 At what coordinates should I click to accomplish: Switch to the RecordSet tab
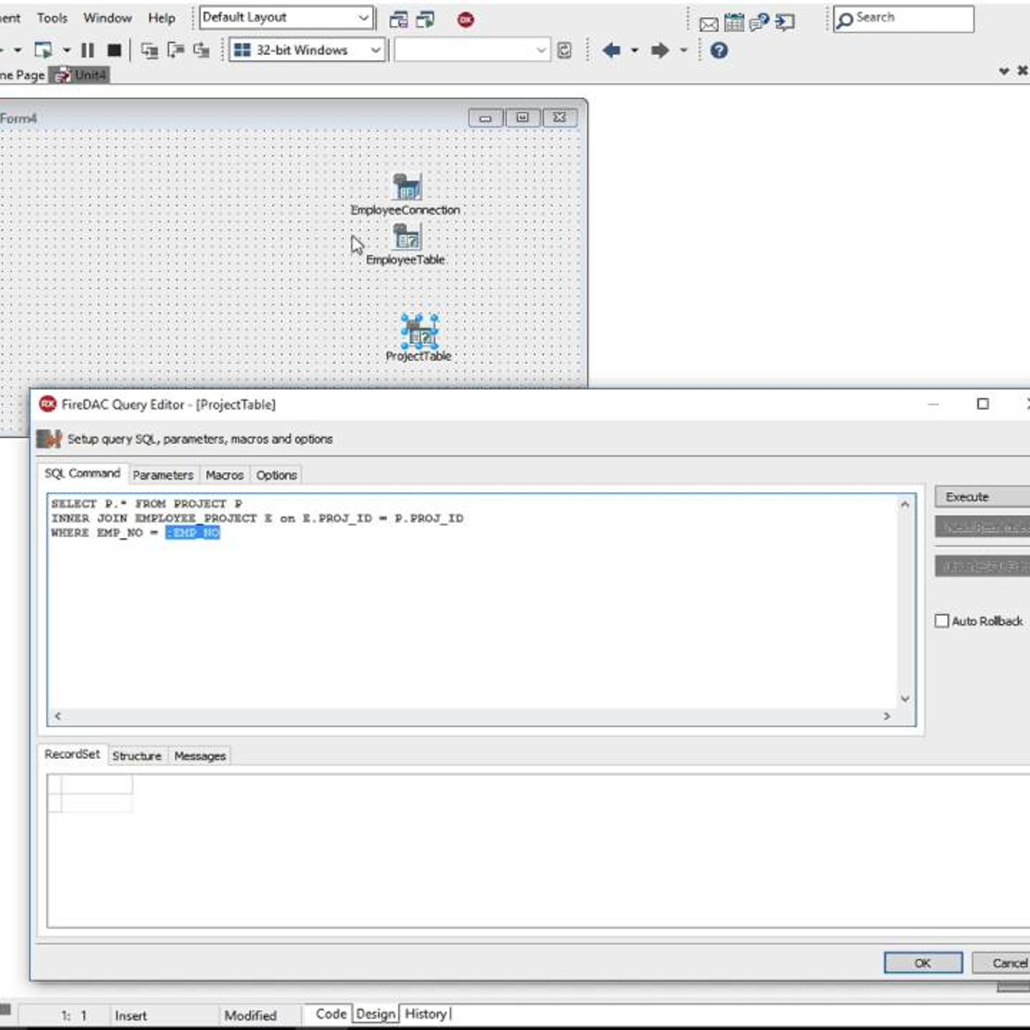coord(72,754)
